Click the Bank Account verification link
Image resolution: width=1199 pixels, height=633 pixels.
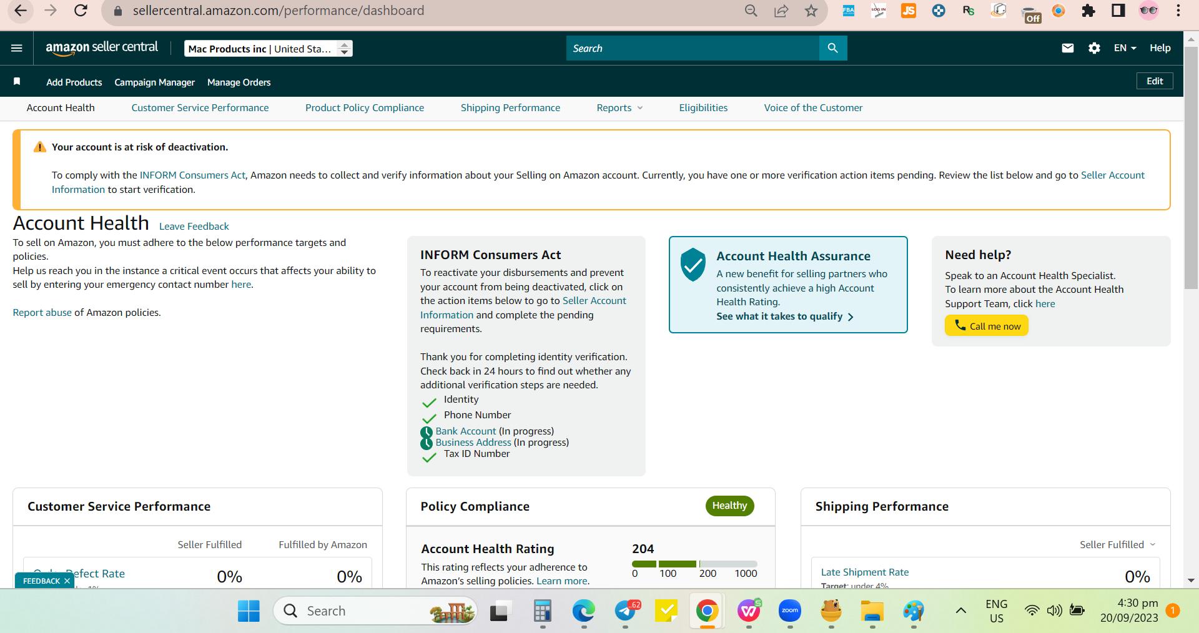pyautogui.click(x=466, y=431)
